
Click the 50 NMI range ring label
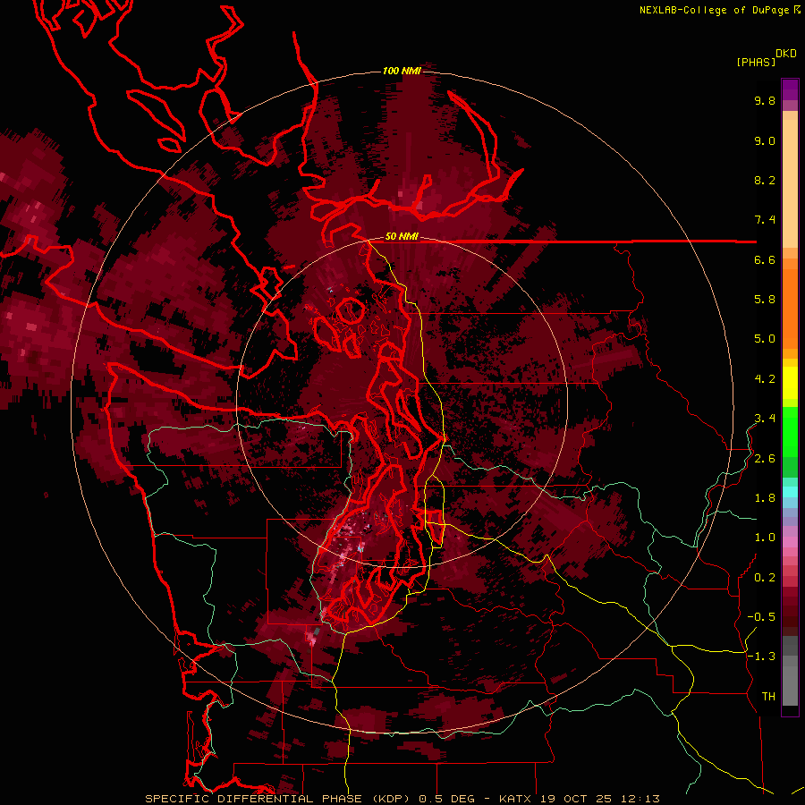402,237
